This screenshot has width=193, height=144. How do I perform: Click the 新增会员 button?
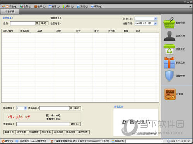coord(9,132)
